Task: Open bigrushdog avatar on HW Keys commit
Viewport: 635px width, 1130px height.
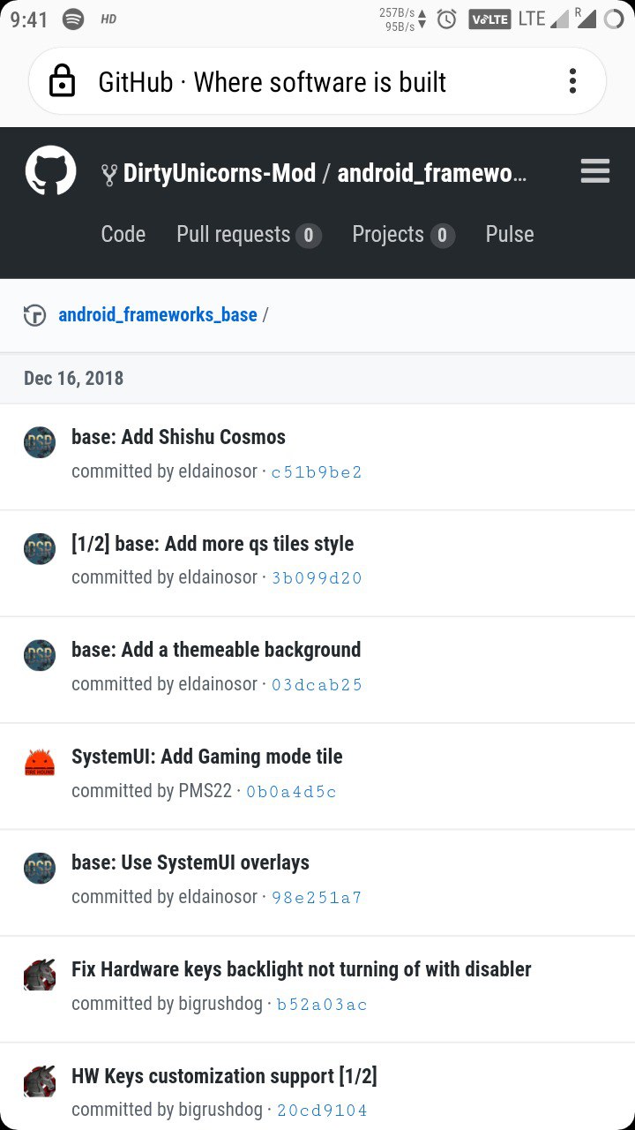Action: 40,1081
